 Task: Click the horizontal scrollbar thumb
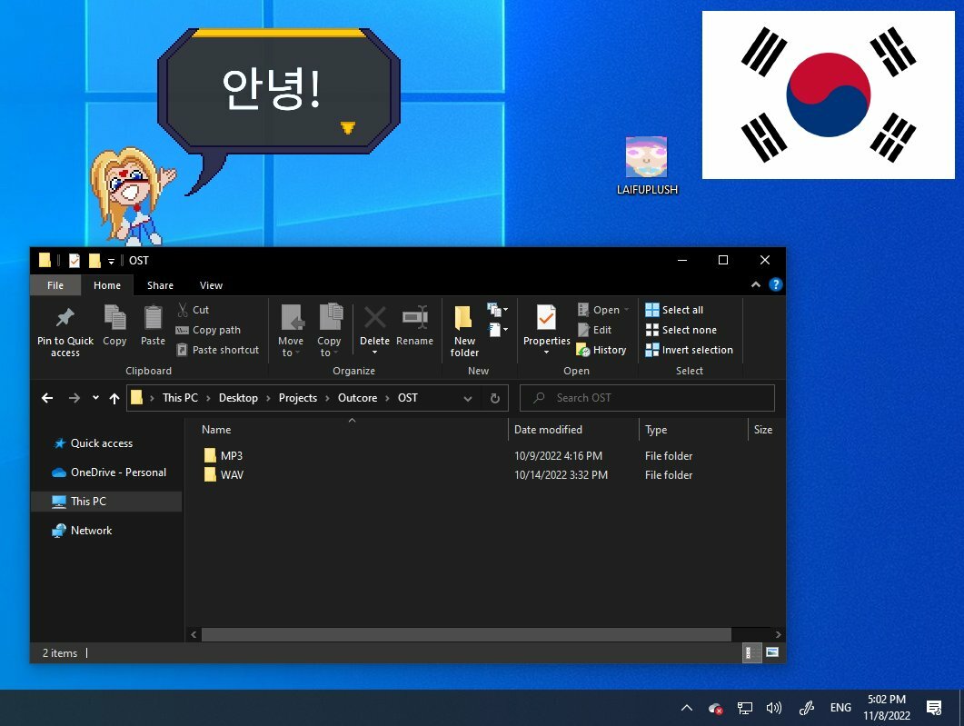click(466, 634)
